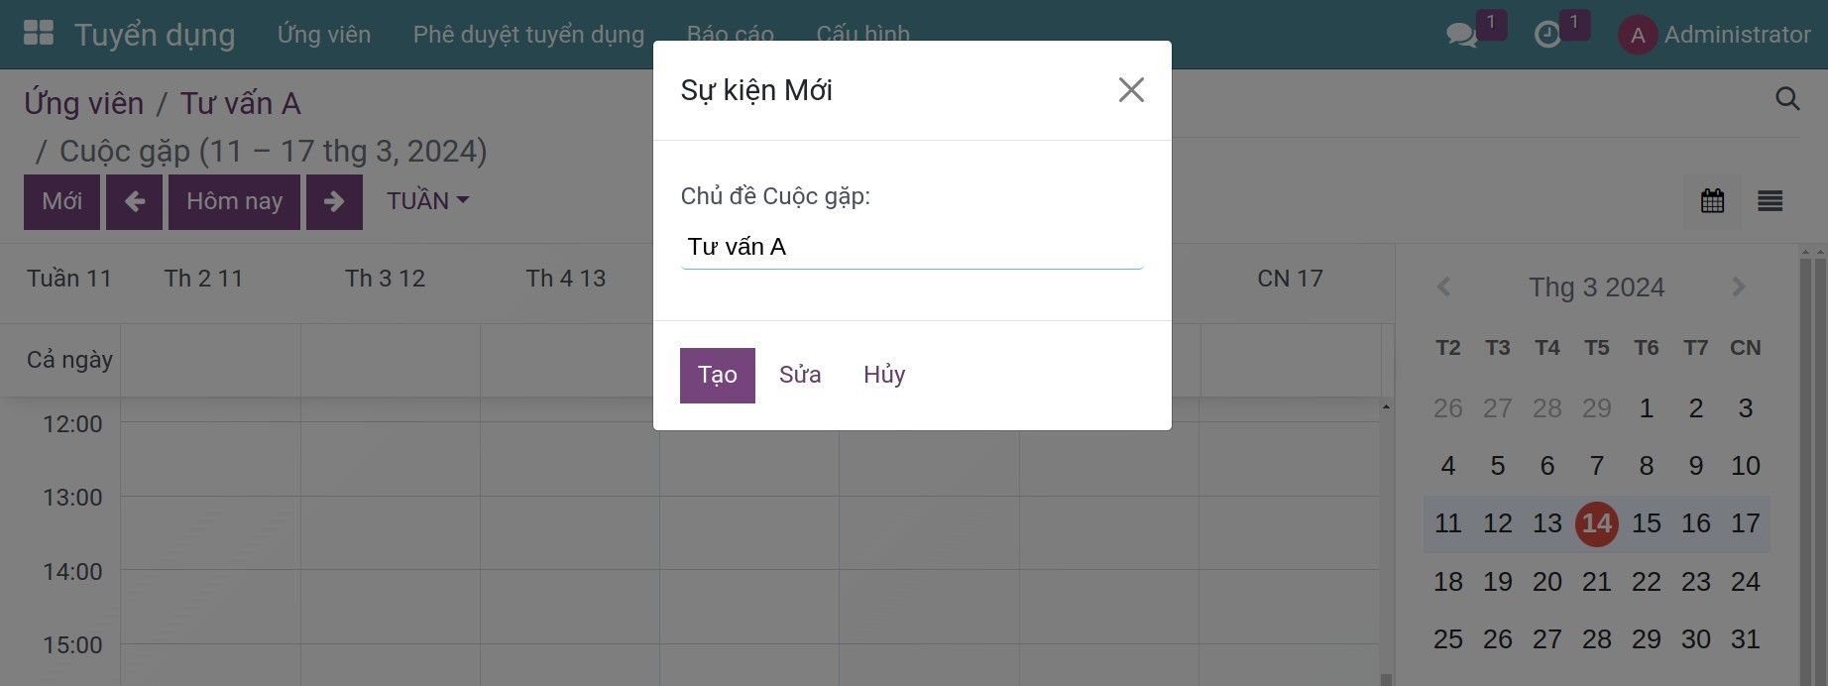Go to next week with arrow button
Viewport: 1828px width, 686px height.
(x=334, y=201)
